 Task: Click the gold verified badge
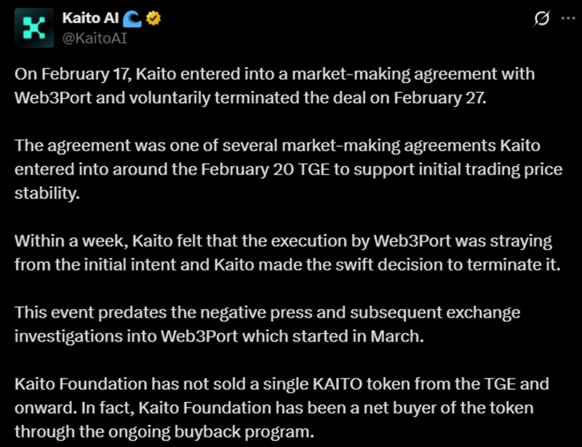tap(155, 19)
